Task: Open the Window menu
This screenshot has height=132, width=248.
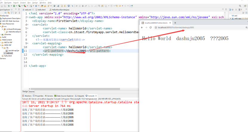Action: tap(43, 3)
